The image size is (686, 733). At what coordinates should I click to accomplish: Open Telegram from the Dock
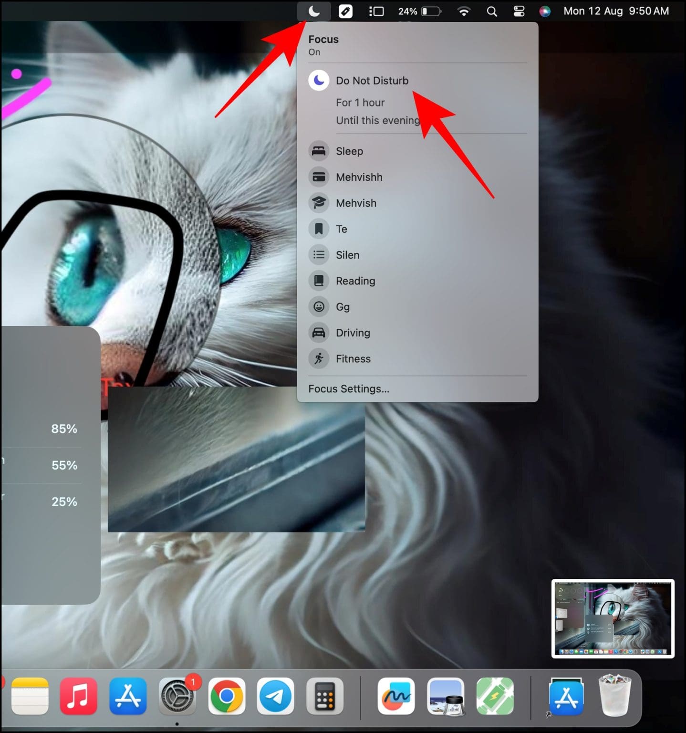tap(276, 697)
